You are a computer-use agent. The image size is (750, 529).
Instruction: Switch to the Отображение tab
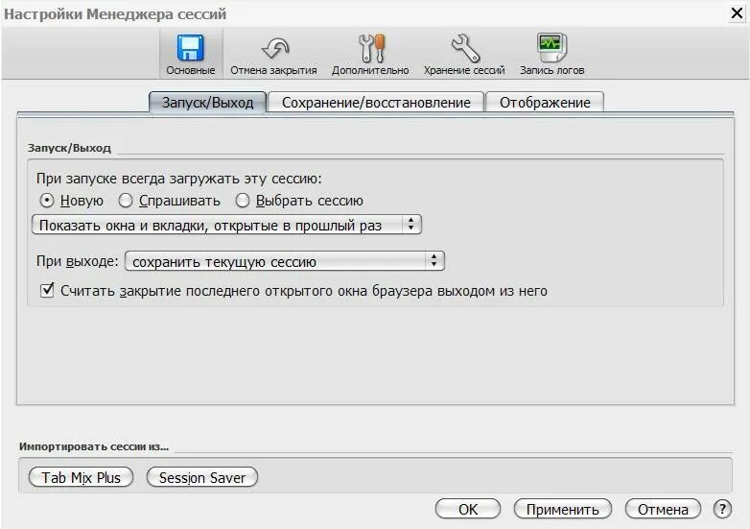tap(545, 103)
